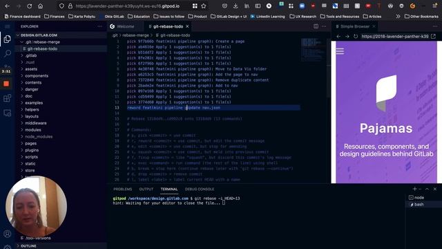Viewport: 442px width, 249px height.
Task: Open the Remote Explorer activity bar icon
Action: (8, 113)
